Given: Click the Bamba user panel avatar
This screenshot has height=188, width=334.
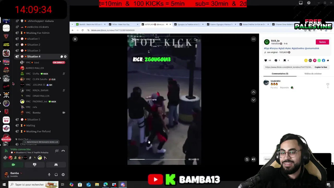Looking at the screenshot, I should (6, 174).
